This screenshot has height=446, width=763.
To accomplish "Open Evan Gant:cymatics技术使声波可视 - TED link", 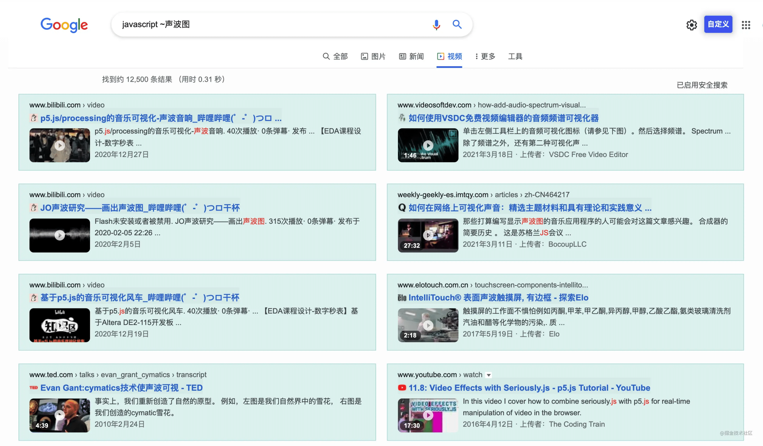I will (x=121, y=388).
